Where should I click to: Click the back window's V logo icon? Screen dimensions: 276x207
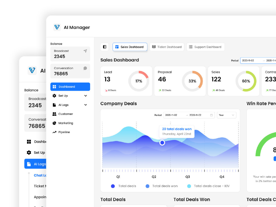pyautogui.click(x=32, y=70)
